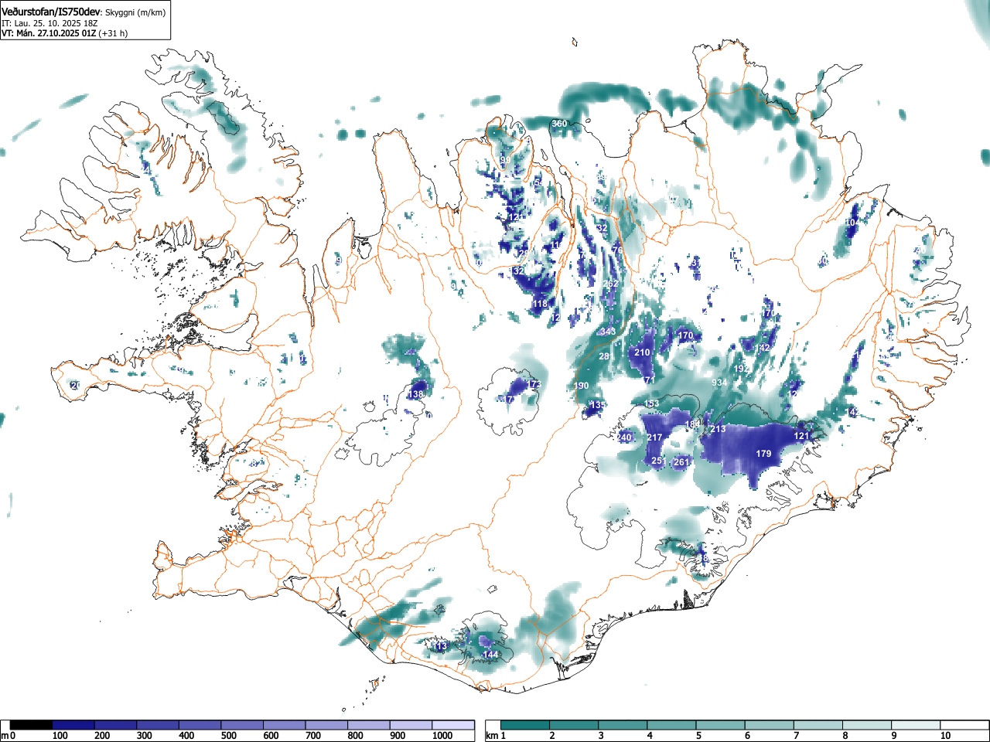This screenshot has width=990, height=742.
Task: Click the 113 value near south coast
Action: [440, 646]
